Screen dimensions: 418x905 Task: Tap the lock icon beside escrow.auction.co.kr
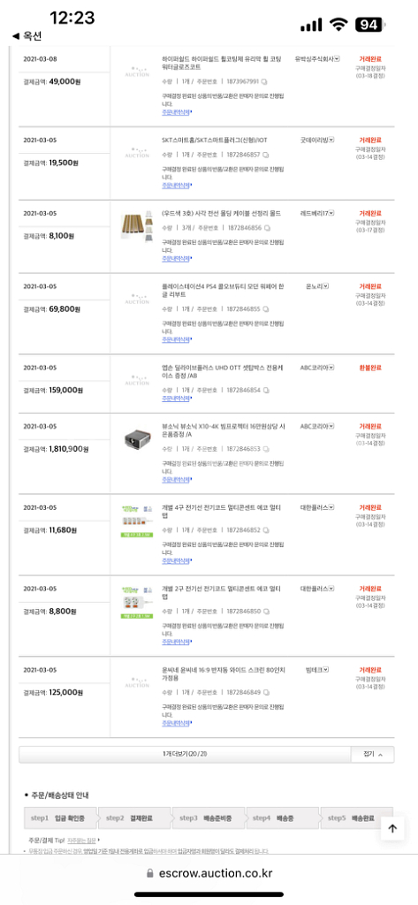point(150,872)
